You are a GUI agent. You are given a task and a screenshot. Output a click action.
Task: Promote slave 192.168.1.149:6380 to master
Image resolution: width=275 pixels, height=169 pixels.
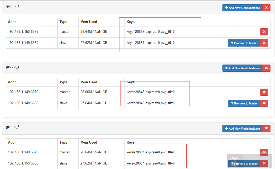coord(244,43)
